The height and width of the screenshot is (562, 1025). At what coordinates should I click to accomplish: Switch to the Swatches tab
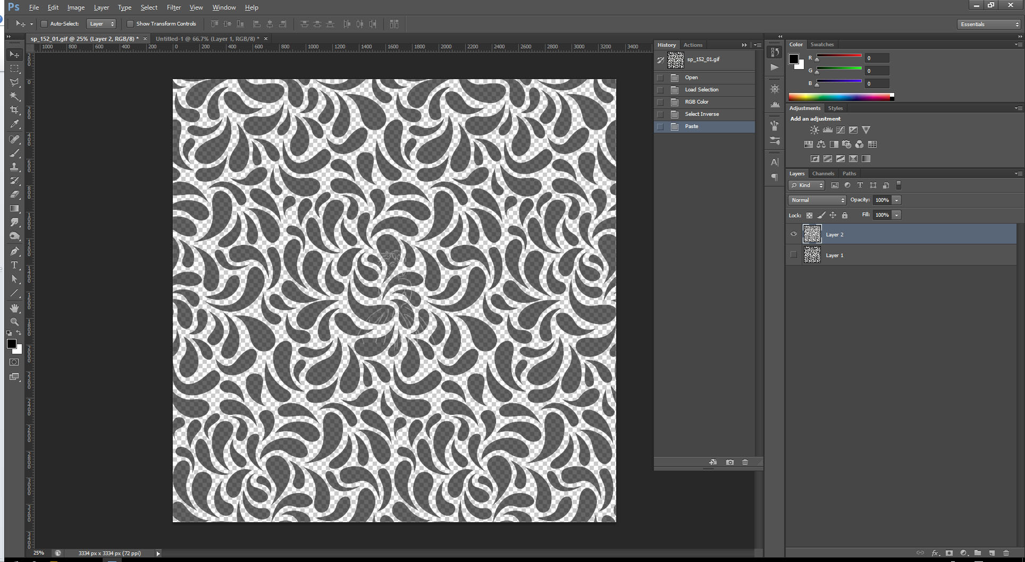(822, 45)
